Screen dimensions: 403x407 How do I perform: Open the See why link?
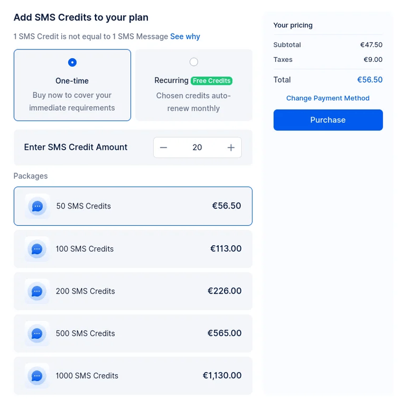coord(185,37)
